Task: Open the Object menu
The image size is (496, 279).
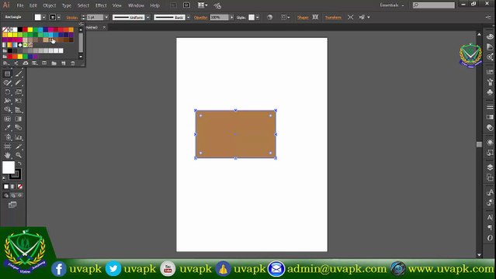Action: [50, 5]
